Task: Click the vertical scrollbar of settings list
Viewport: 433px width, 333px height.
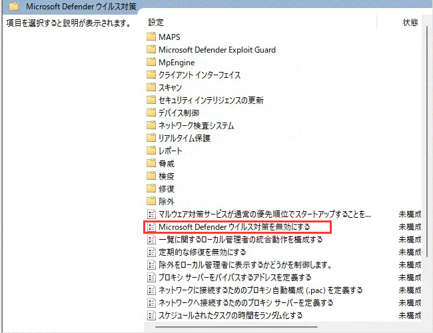Action: 427,141
